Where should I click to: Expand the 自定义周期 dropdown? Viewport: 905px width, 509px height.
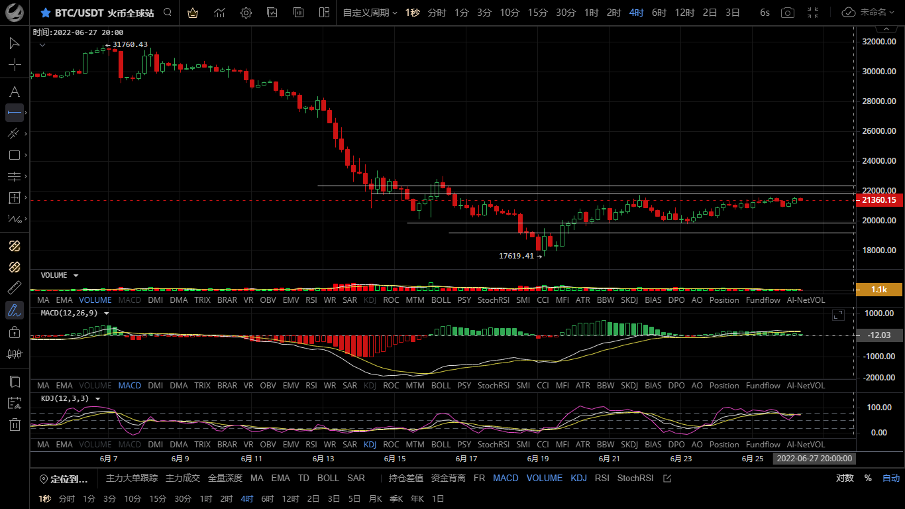(370, 13)
